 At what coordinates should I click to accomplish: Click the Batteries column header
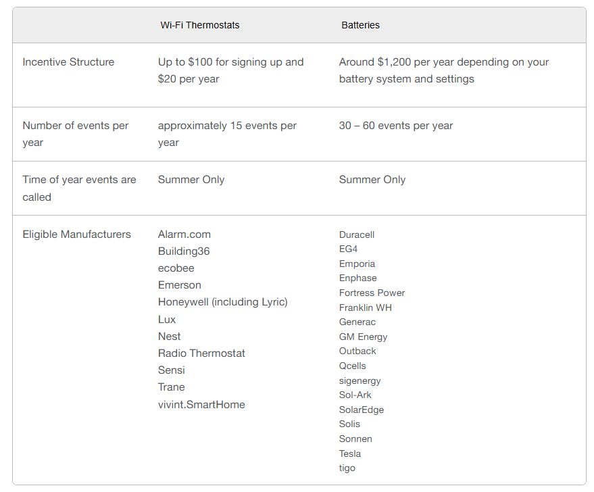pos(360,25)
